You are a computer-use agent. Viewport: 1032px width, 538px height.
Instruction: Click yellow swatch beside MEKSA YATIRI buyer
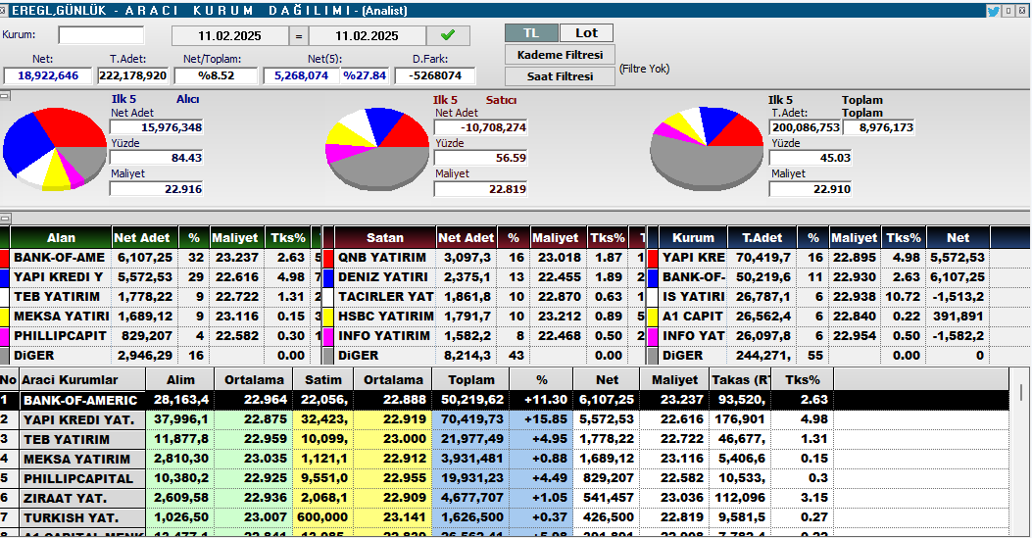point(5,317)
